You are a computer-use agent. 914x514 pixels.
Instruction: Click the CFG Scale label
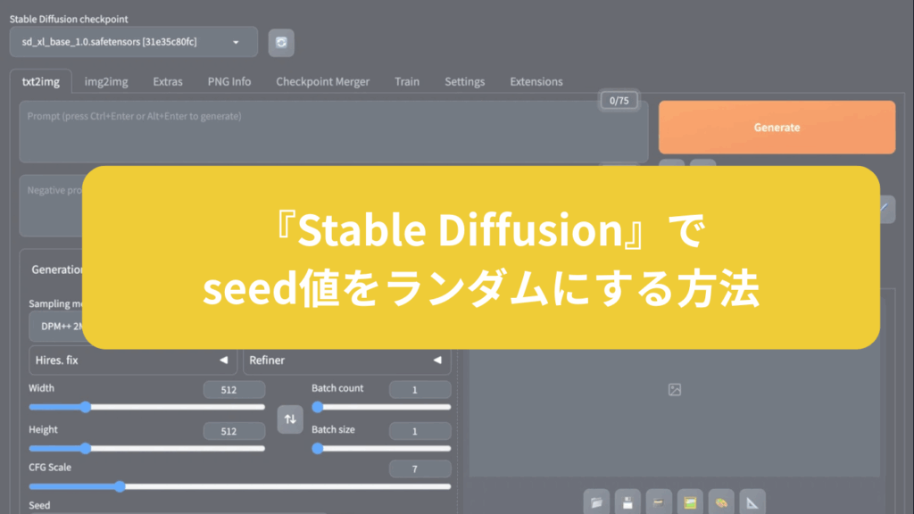point(50,468)
